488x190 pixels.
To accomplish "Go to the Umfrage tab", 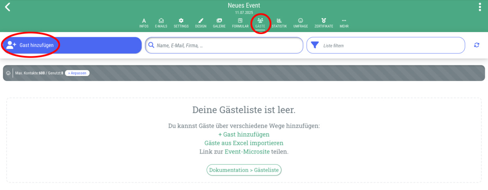I will pos(301,23).
